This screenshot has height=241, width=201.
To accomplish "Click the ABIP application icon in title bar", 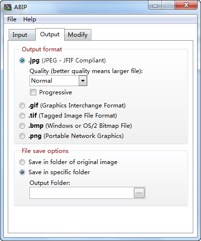I will coord(8,7).
